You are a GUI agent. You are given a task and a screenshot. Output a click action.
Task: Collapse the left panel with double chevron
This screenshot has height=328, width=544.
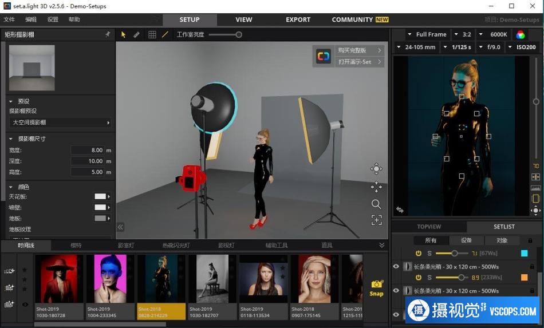(120, 227)
